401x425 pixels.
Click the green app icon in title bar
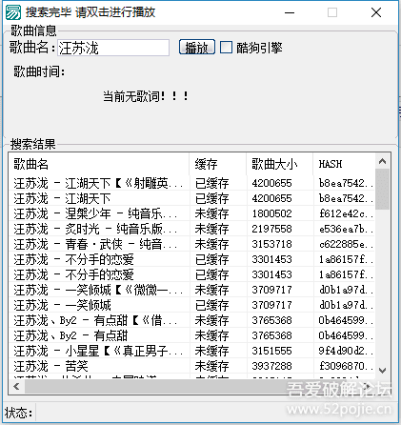click(13, 12)
